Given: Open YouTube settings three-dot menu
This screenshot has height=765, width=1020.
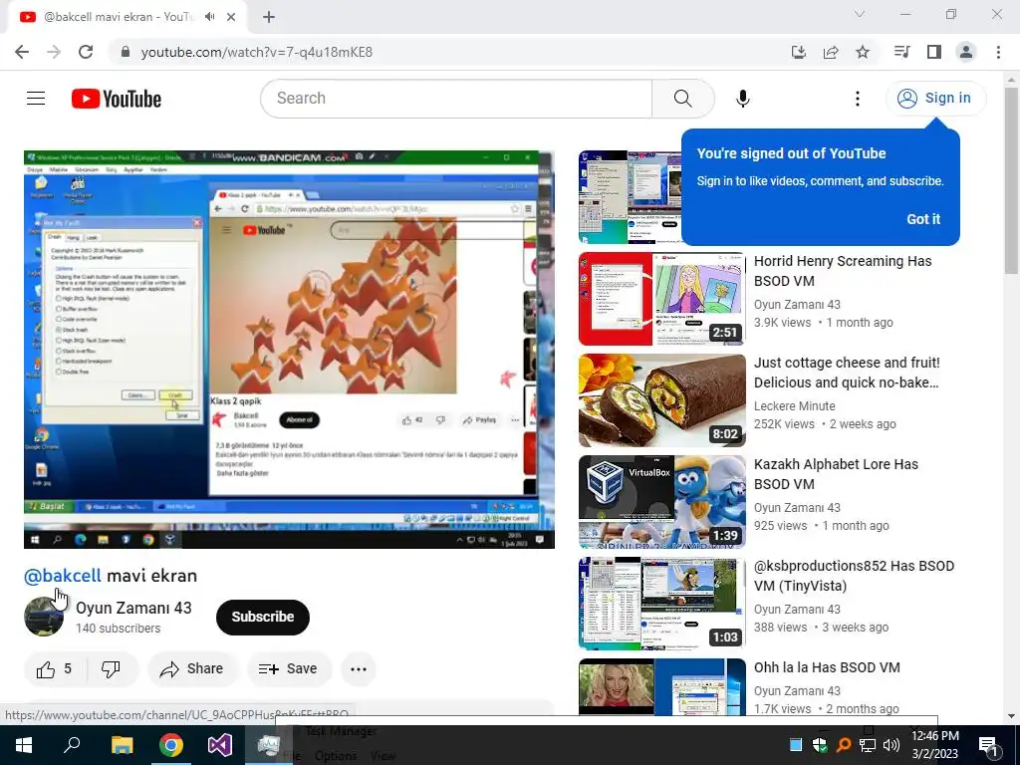Looking at the screenshot, I should pyautogui.click(x=858, y=99).
